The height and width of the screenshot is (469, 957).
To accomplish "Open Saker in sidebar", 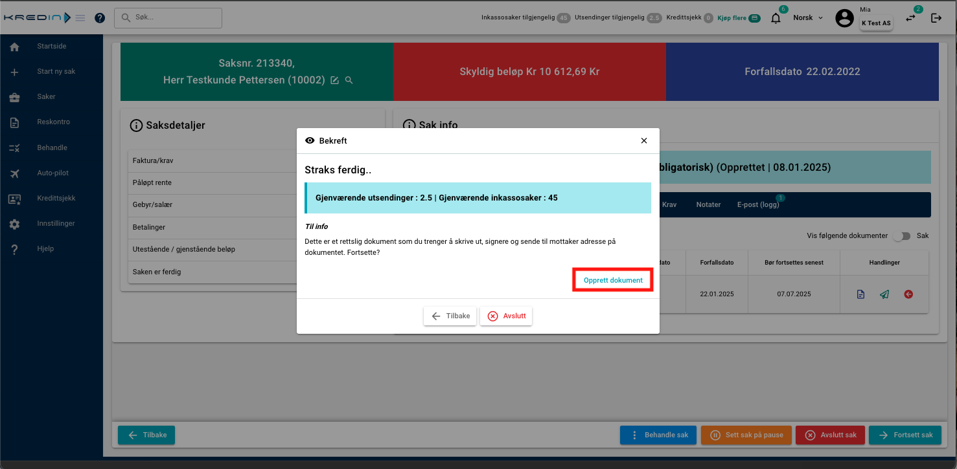I will (47, 96).
